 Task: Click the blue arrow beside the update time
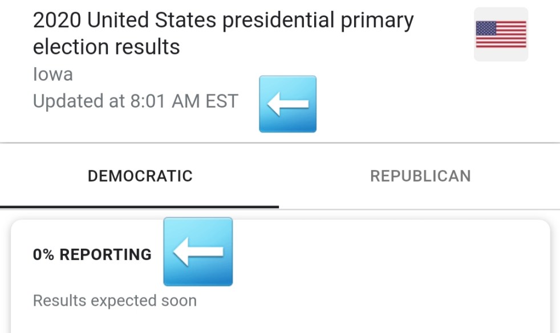tap(287, 104)
